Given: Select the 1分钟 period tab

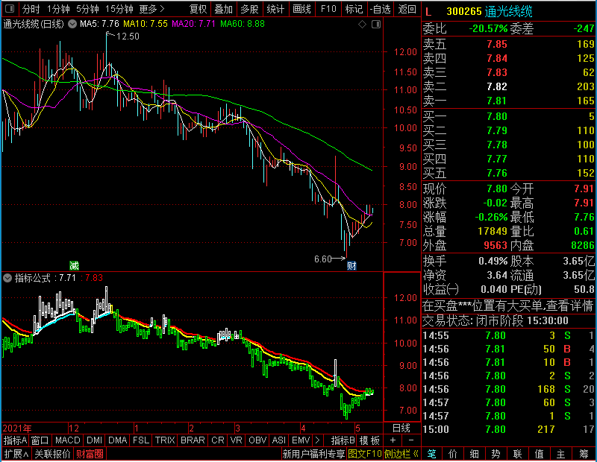Looking at the screenshot, I should tap(58, 9).
